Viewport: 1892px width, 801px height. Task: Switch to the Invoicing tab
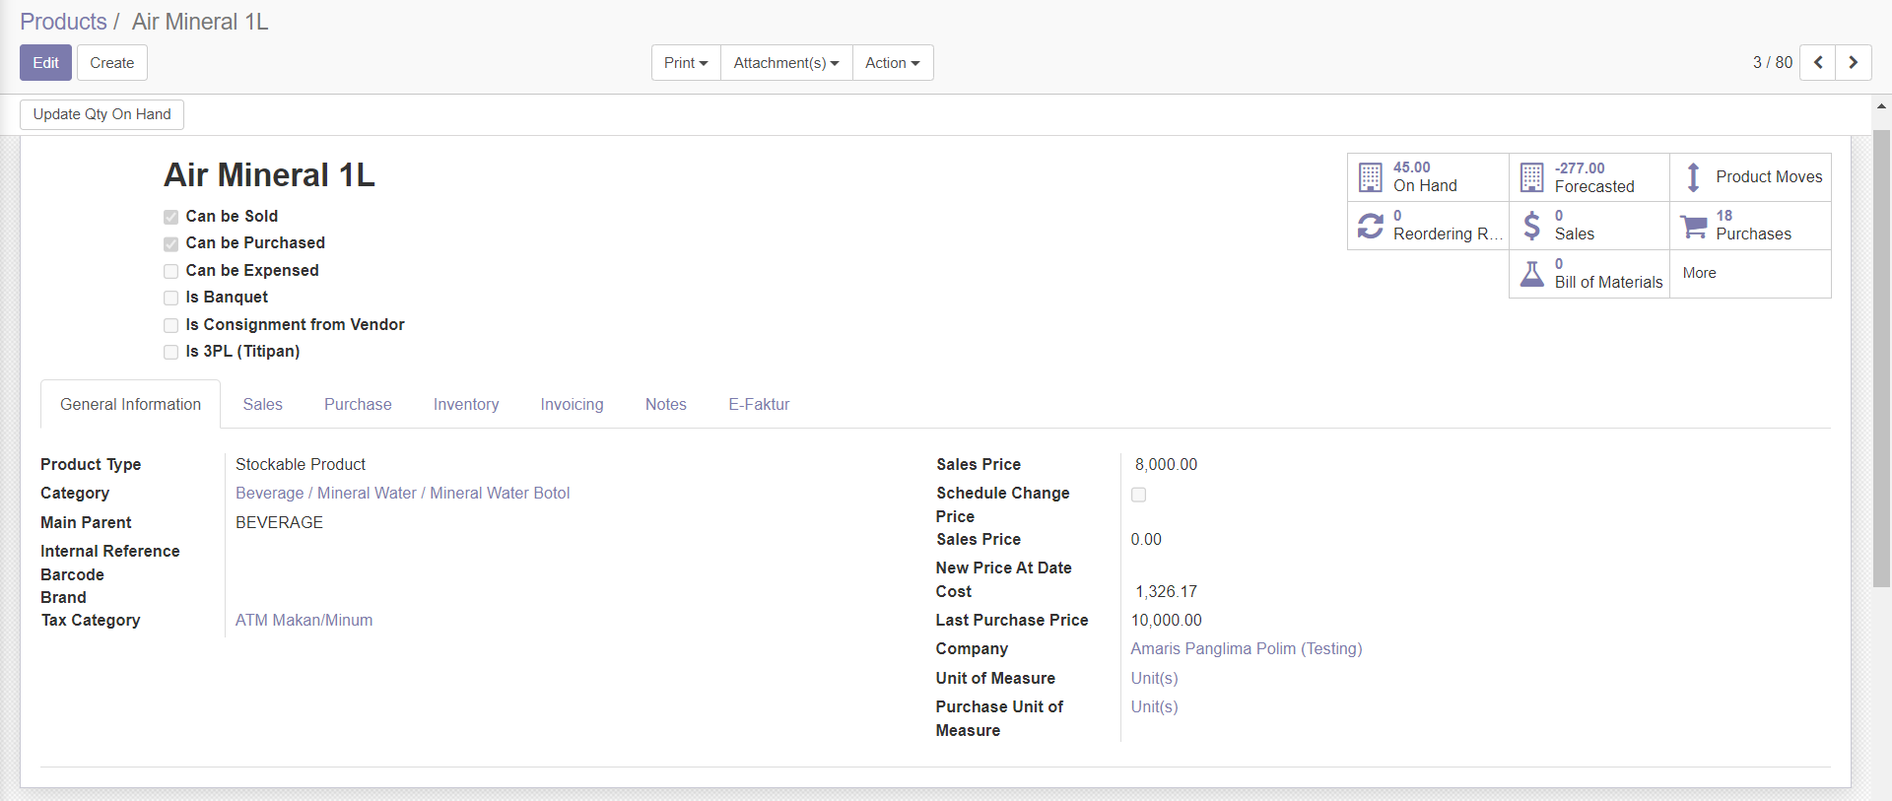click(572, 404)
